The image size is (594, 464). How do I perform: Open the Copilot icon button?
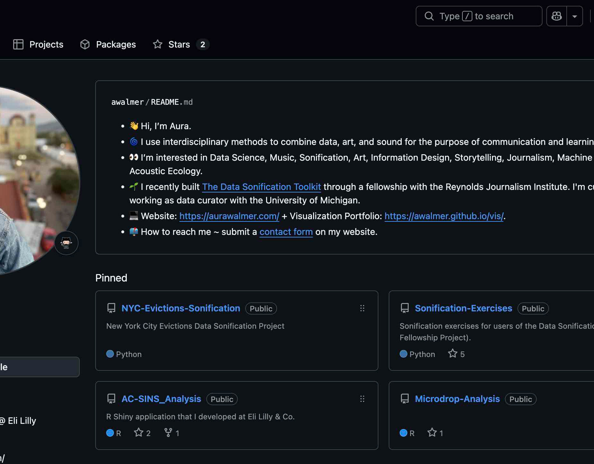pos(556,16)
